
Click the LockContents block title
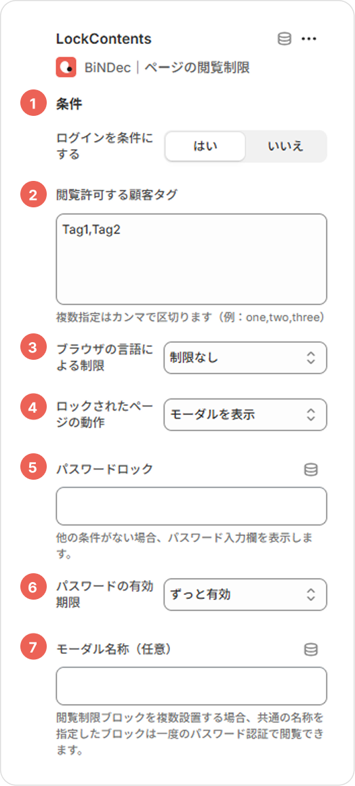(x=104, y=39)
